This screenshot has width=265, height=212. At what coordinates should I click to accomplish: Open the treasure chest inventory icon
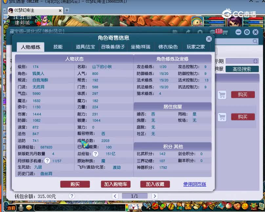[x=155, y=206]
